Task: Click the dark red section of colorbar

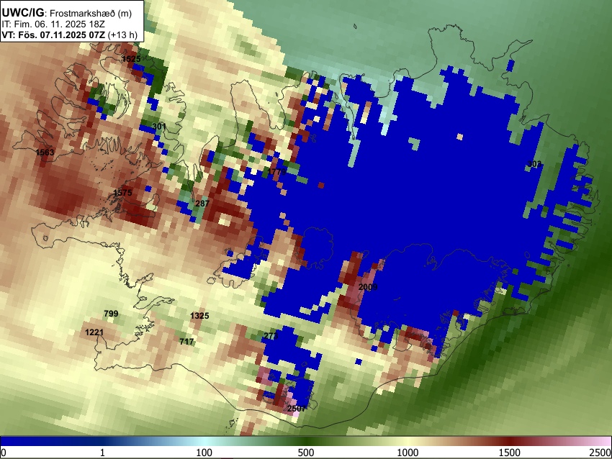Action: tap(510, 441)
